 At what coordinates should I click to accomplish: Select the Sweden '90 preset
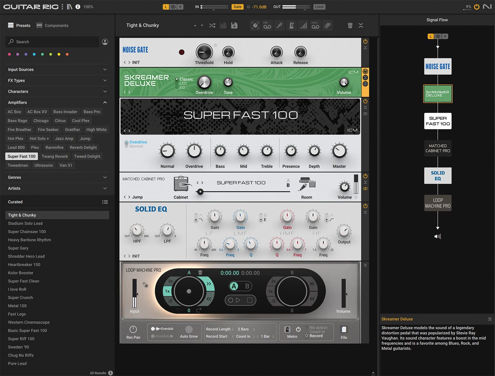click(x=57, y=347)
